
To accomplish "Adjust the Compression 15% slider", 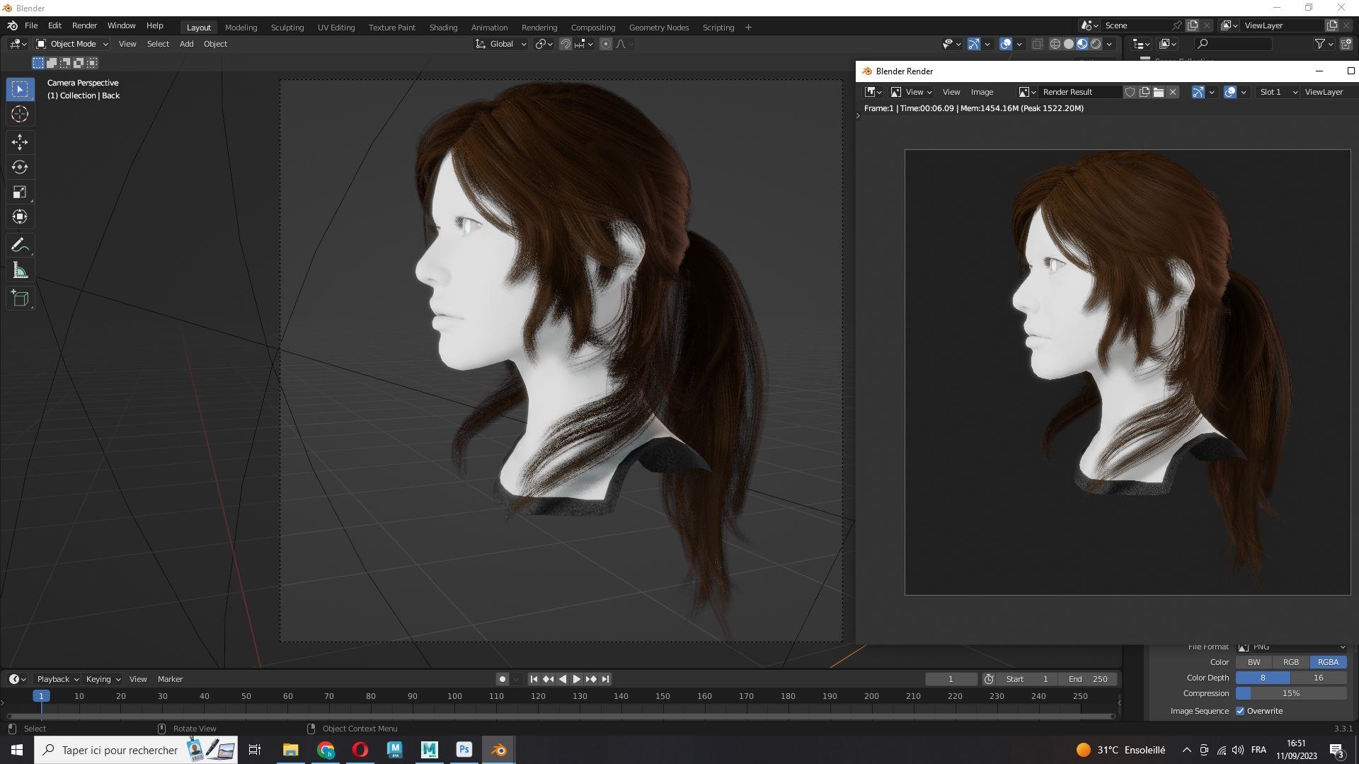I will tap(1291, 693).
